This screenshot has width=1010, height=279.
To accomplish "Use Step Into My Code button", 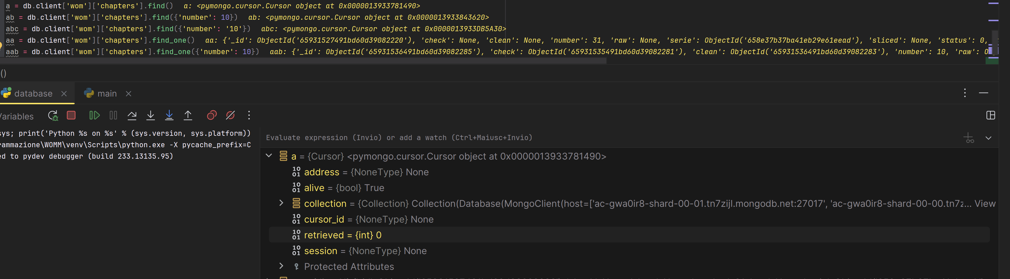I will coord(169,115).
